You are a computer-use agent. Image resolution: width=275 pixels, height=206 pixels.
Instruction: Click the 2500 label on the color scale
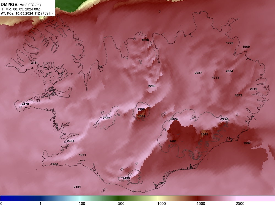[x=240, y=204]
